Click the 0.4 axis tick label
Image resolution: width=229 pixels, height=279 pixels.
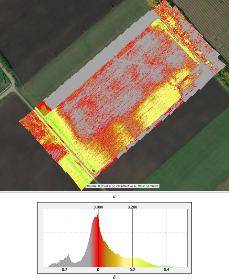coord(166,269)
